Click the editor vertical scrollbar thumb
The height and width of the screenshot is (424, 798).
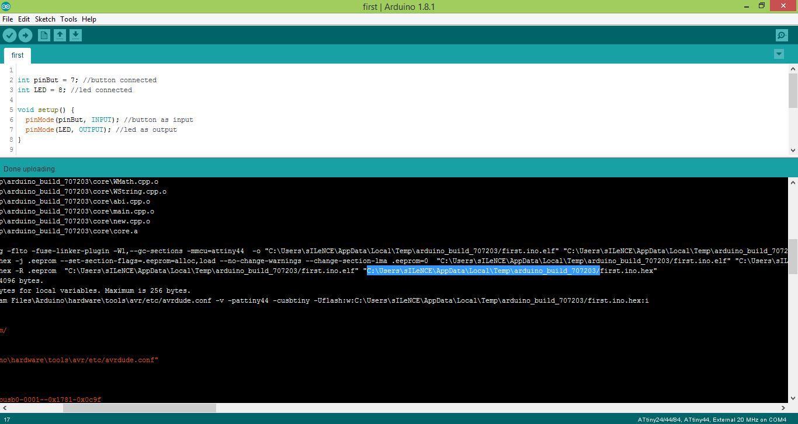point(793,90)
